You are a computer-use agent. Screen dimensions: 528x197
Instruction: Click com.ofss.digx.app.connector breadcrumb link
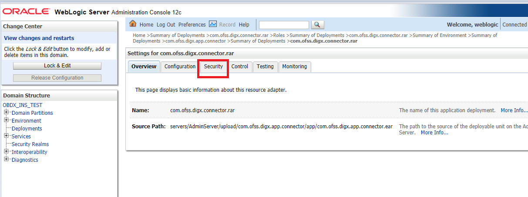[196, 41]
